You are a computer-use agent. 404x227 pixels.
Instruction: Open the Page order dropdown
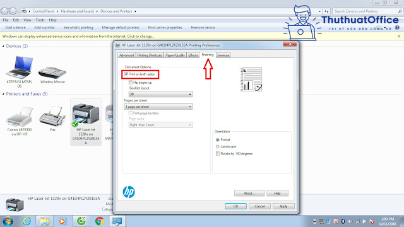(160, 125)
